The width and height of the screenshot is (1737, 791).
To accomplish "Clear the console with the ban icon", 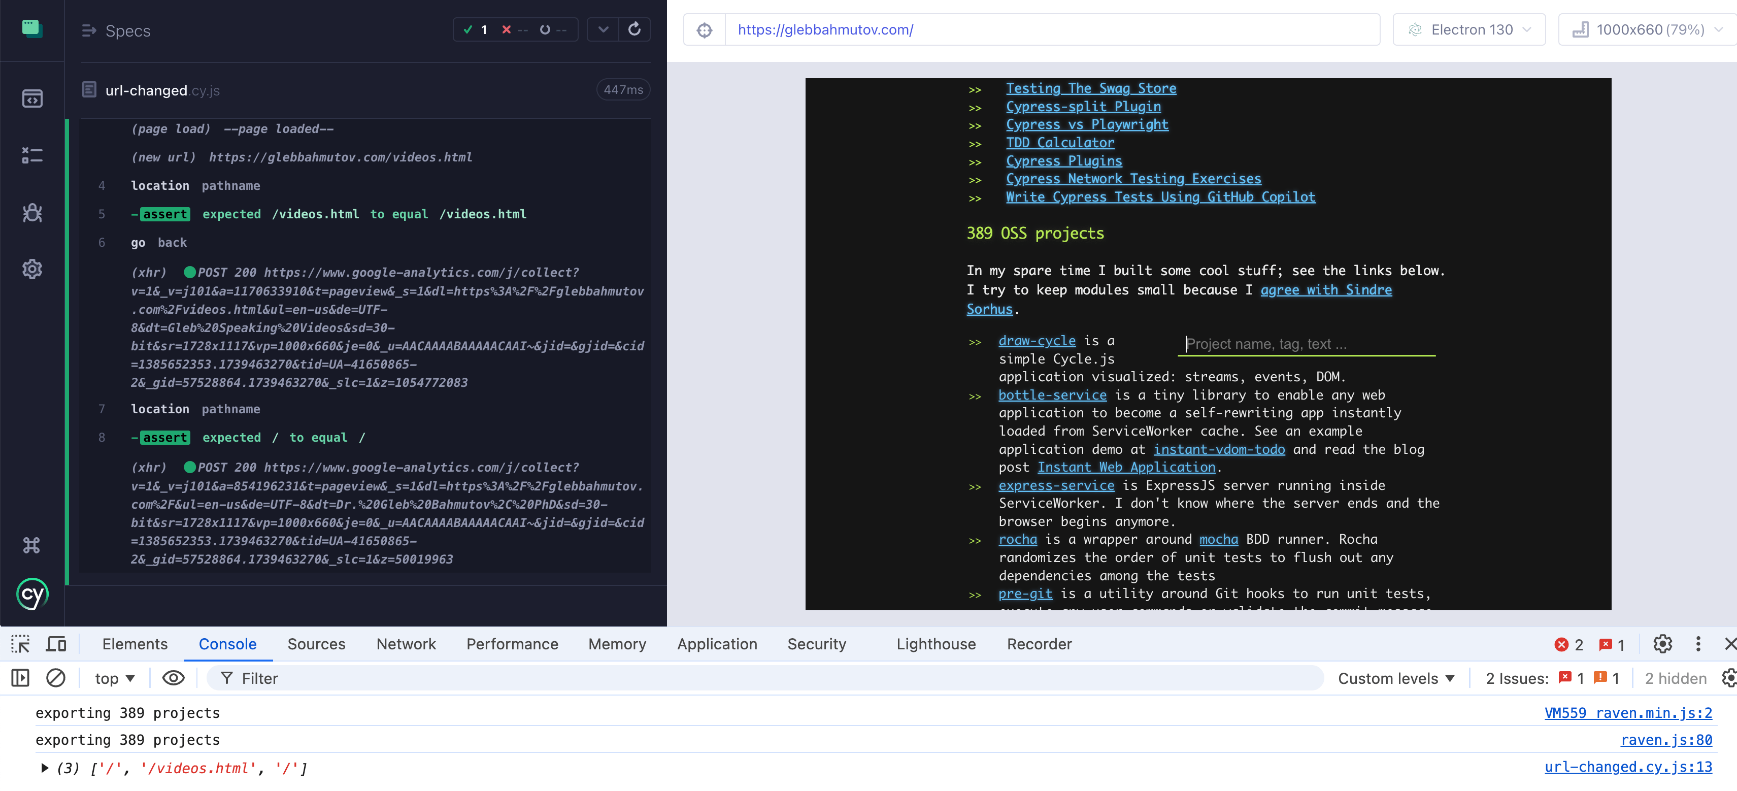I will pyautogui.click(x=55, y=678).
